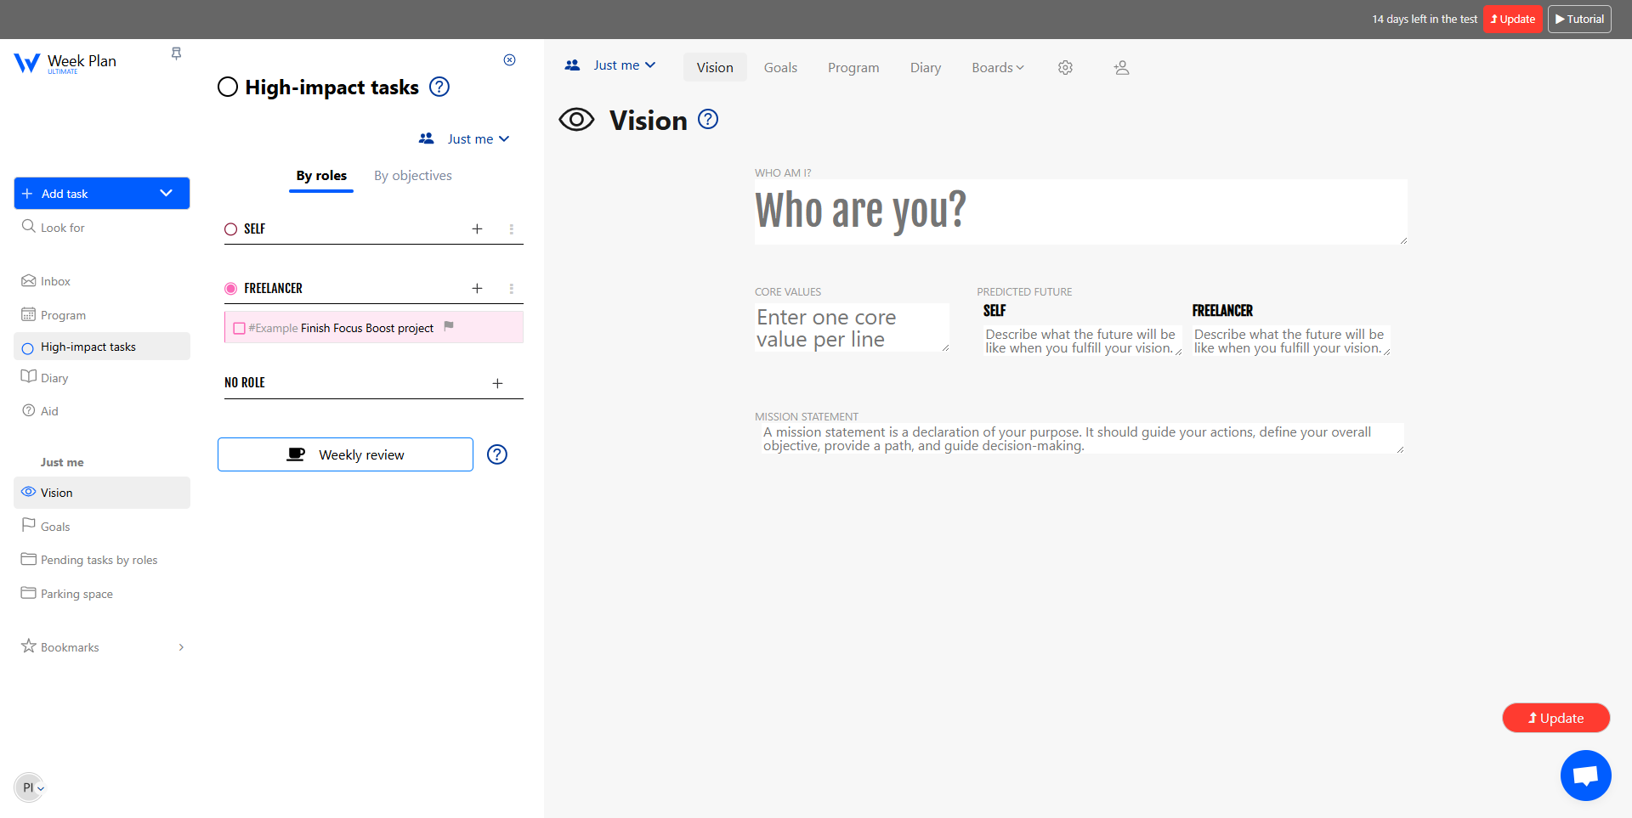Click the invite person icon
Screen dimensions: 1632x818
click(x=1121, y=67)
